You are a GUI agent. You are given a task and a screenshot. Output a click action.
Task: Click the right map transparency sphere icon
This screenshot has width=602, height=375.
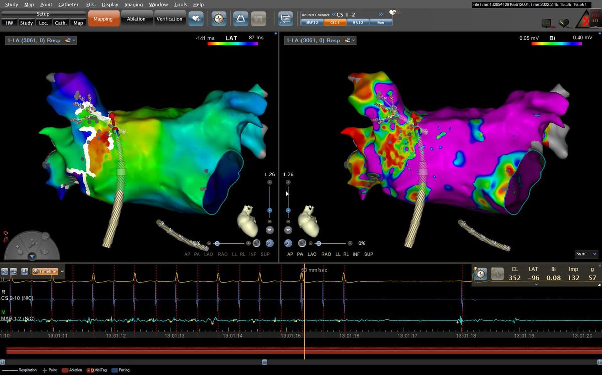tap(302, 243)
